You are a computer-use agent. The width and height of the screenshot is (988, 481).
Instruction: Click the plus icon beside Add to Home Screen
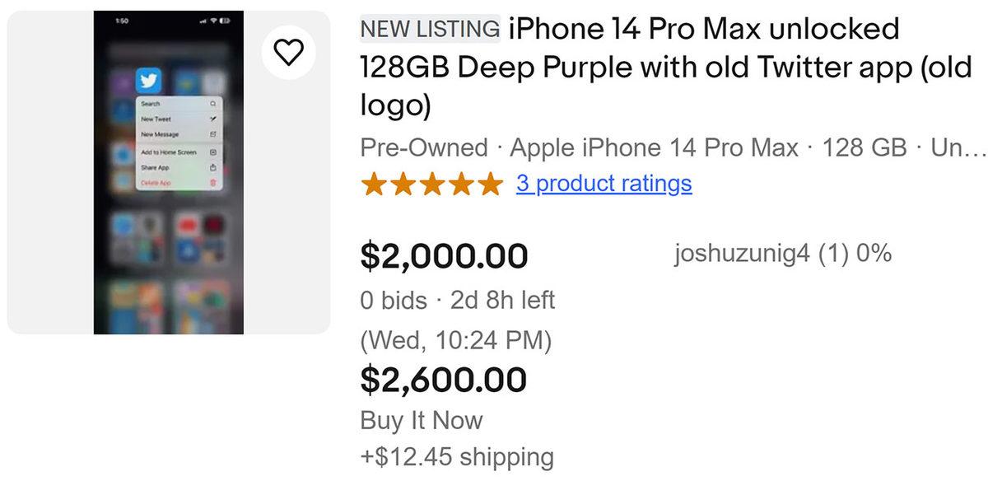coord(212,152)
